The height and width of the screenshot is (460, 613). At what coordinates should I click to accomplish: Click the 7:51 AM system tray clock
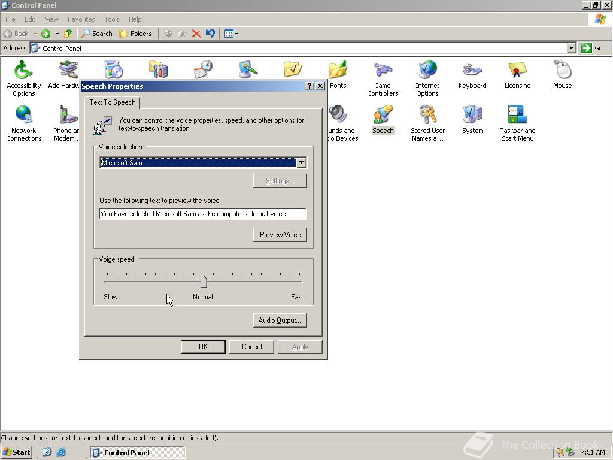[x=593, y=452]
